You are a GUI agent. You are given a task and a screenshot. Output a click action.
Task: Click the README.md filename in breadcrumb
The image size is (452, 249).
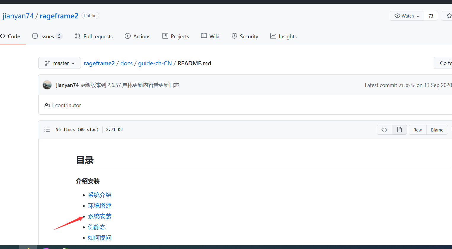click(x=194, y=63)
